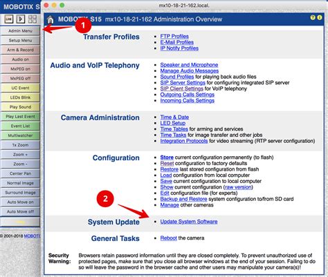The image size is (328, 277).
Task: Open the Integration Protocols link
Action: coord(184,141)
